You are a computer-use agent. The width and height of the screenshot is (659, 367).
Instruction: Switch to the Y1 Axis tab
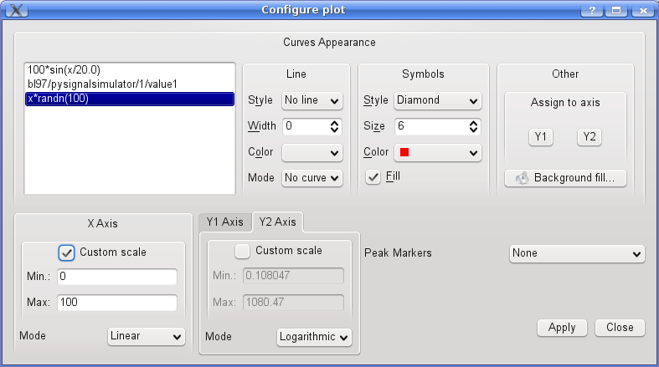point(225,222)
